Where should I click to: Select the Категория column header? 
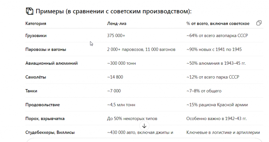point(36,23)
